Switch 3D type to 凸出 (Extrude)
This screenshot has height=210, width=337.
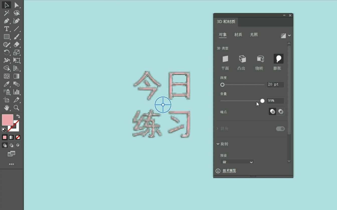click(241, 59)
